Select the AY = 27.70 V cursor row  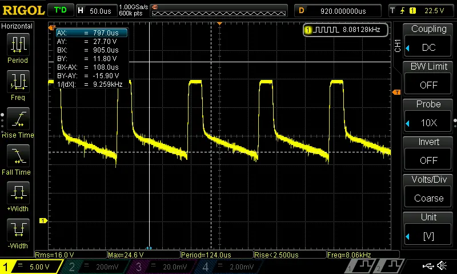point(91,42)
